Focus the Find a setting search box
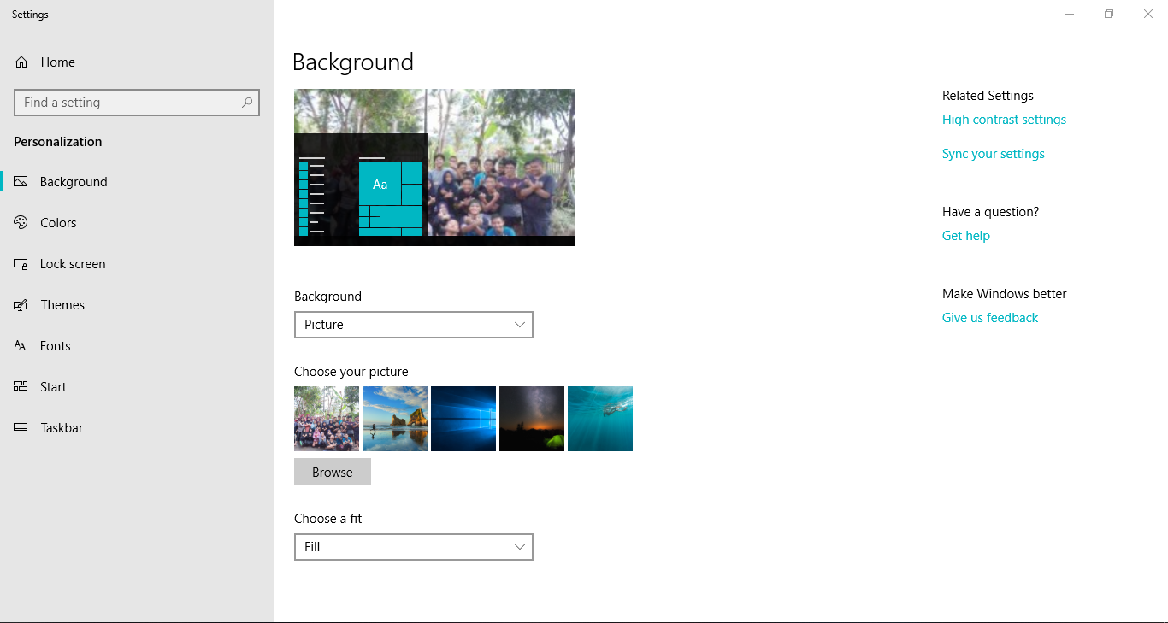 point(137,103)
